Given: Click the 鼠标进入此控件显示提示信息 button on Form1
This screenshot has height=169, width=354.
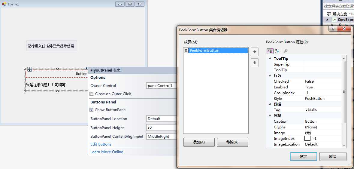Looking at the screenshot, I should tap(51, 46).
